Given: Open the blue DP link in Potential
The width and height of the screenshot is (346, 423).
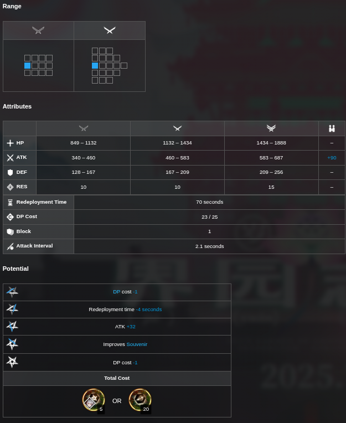Looking at the screenshot, I should [x=116, y=292].
